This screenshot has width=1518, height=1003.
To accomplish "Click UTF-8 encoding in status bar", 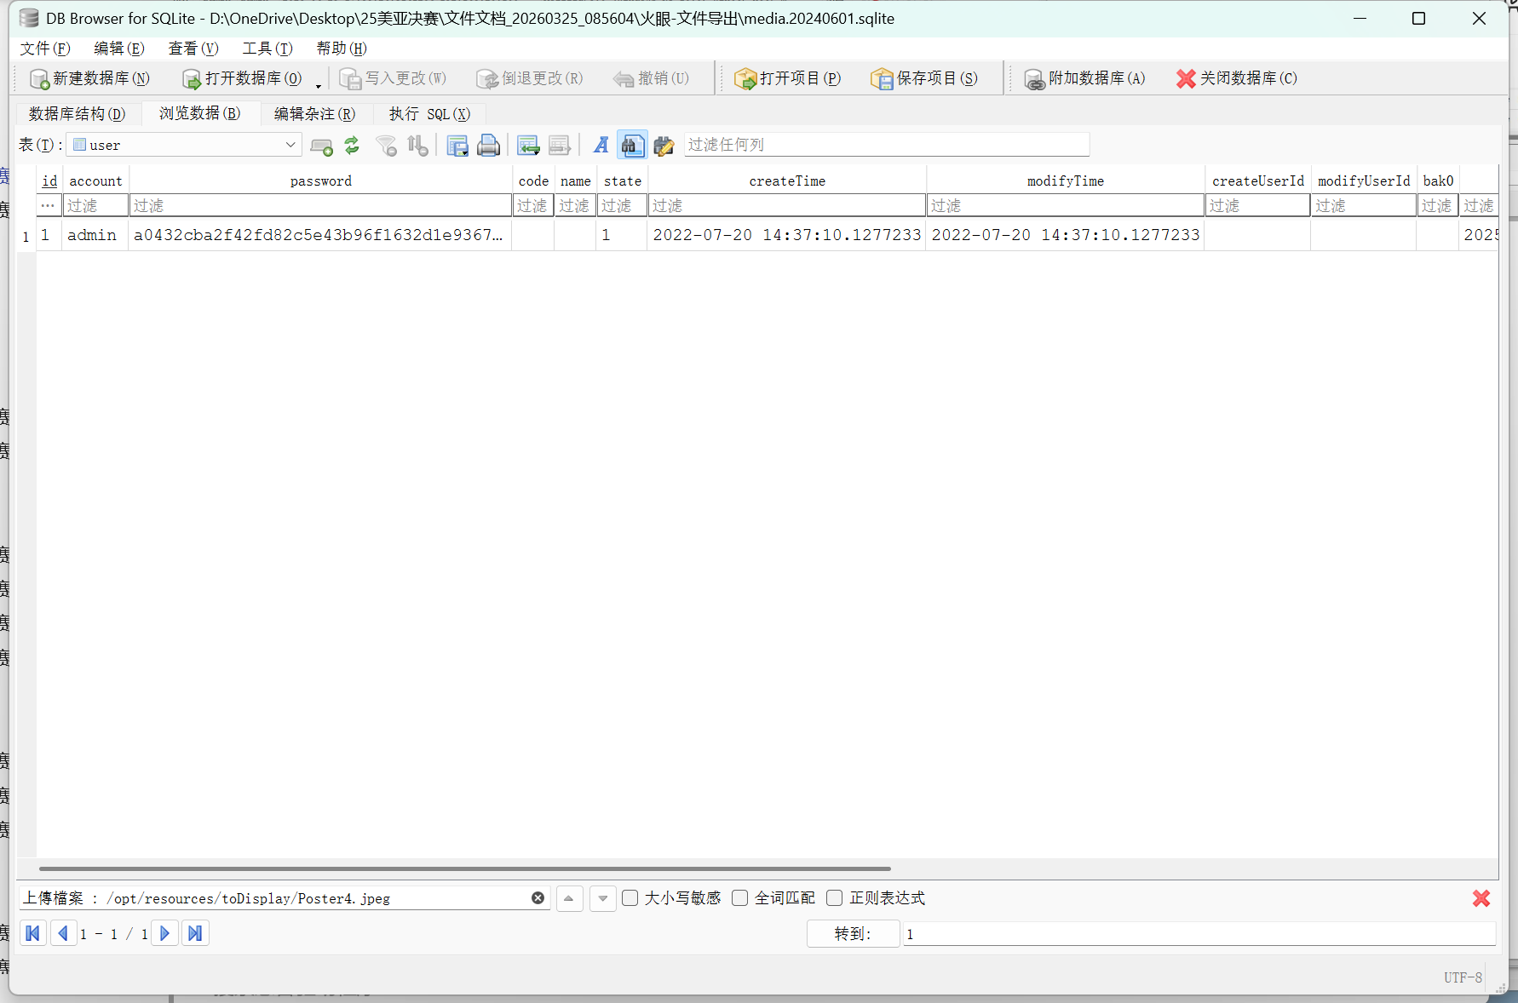I will click(1463, 977).
